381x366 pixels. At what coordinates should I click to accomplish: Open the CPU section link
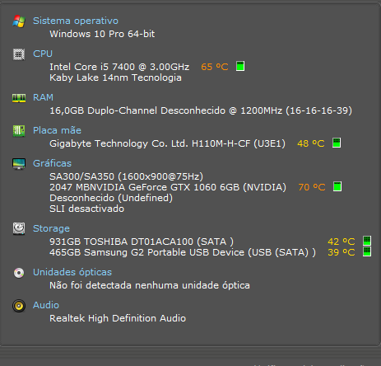point(43,54)
